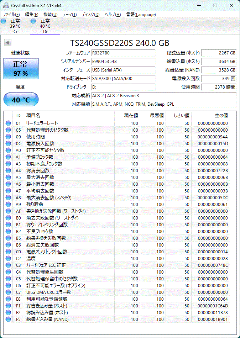Click the ドライブレター field showing D:

(123, 87)
